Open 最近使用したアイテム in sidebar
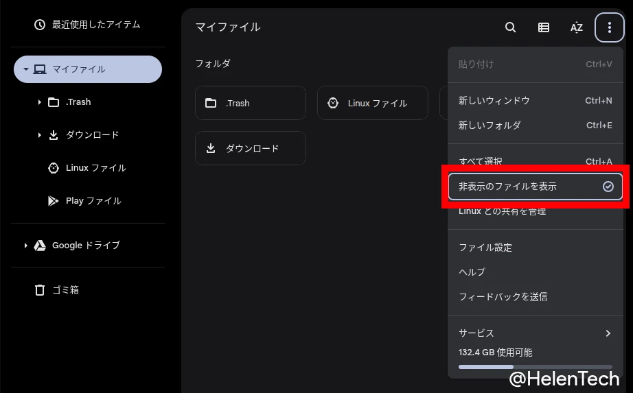 (x=87, y=25)
